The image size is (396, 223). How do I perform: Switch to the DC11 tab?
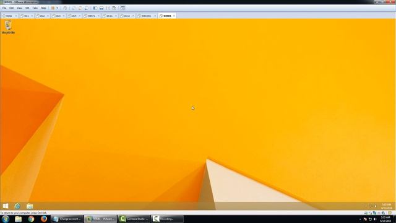coord(109,16)
